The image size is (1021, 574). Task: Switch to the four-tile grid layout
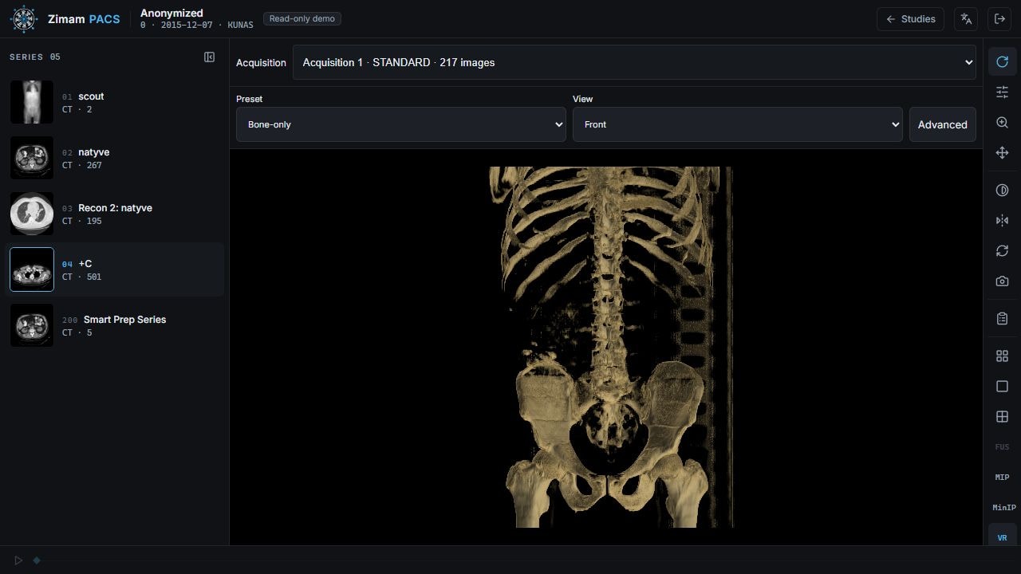pos(1002,356)
